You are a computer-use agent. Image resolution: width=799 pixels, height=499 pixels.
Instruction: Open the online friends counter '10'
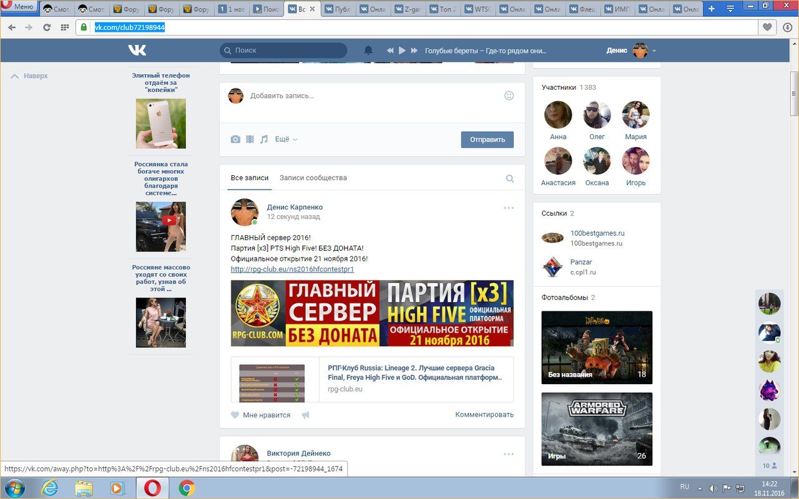click(770, 465)
